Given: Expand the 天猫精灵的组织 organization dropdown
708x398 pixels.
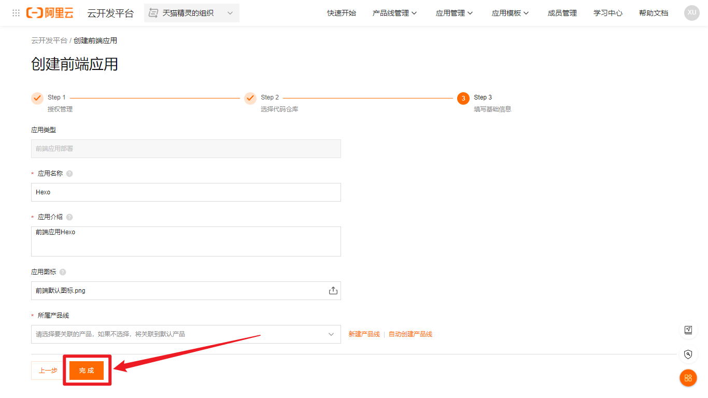Looking at the screenshot, I should pos(192,13).
